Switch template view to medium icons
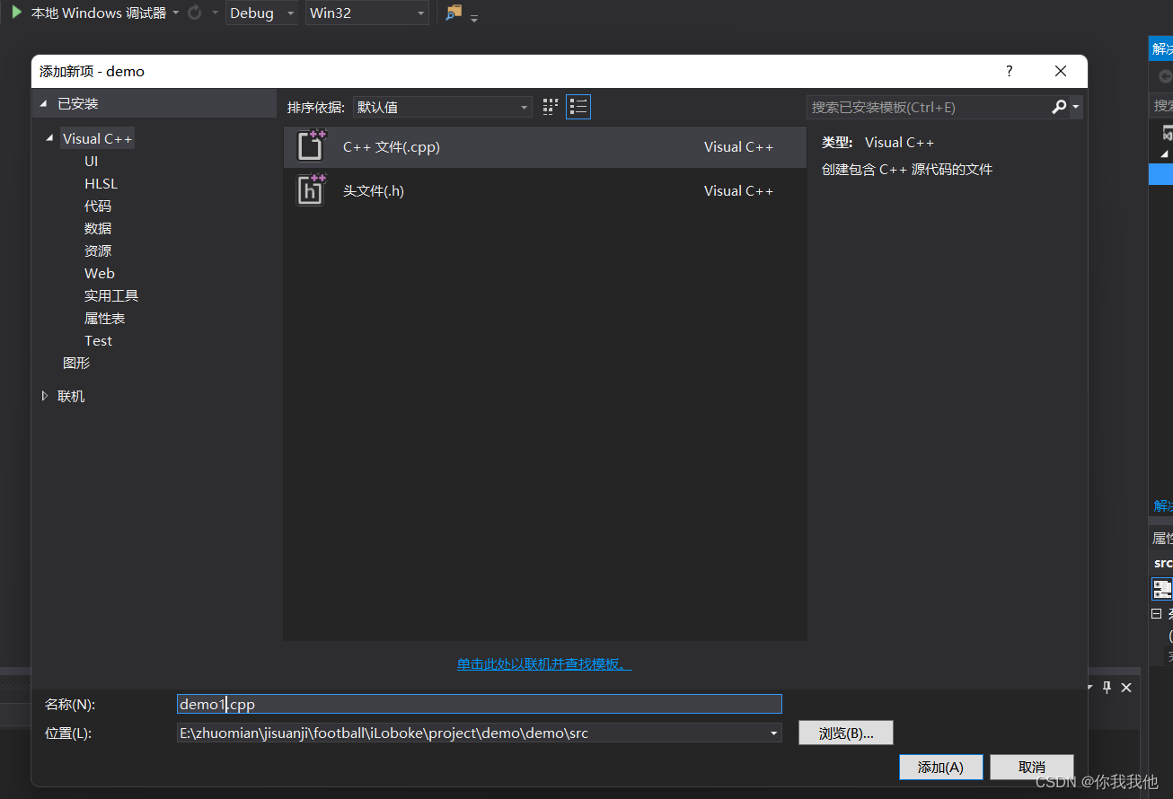Viewport: 1173px width, 799px height. coord(550,106)
